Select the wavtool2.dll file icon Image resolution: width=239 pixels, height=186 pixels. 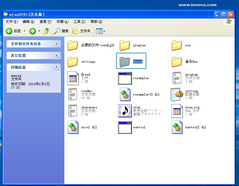tap(177, 127)
